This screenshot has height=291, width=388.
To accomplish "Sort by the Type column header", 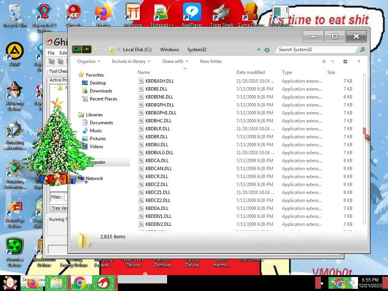I will [x=287, y=72].
